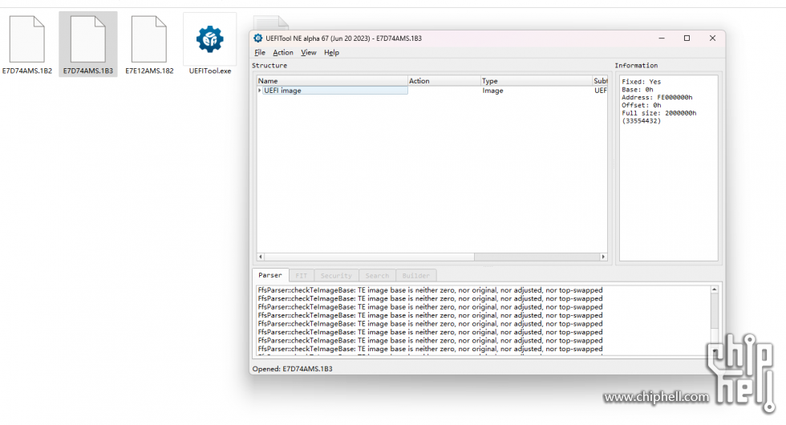Click the Full size: 2000000h line

pos(658,113)
